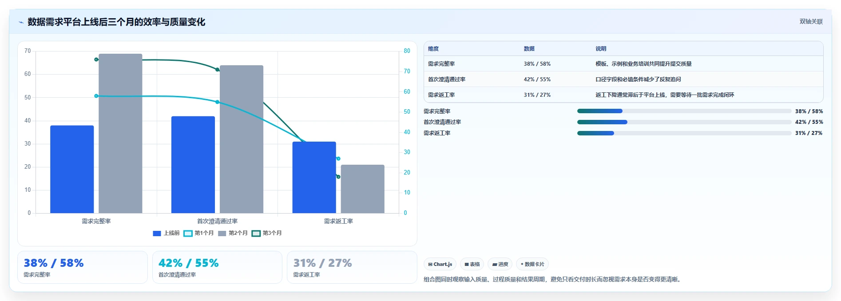841x301 pixels.
Task: Click the 38% / 58% value beside the progress bar
Action: click(x=809, y=111)
